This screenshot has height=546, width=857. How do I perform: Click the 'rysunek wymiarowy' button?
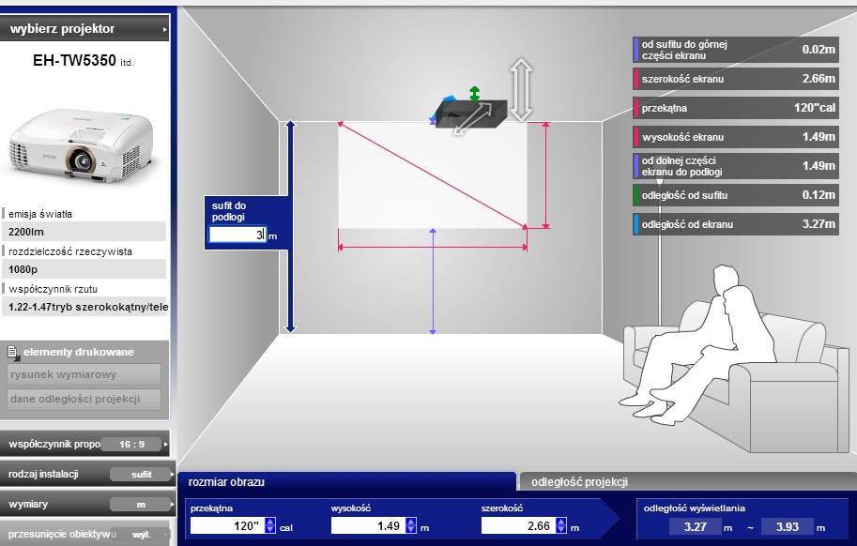(84, 374)
